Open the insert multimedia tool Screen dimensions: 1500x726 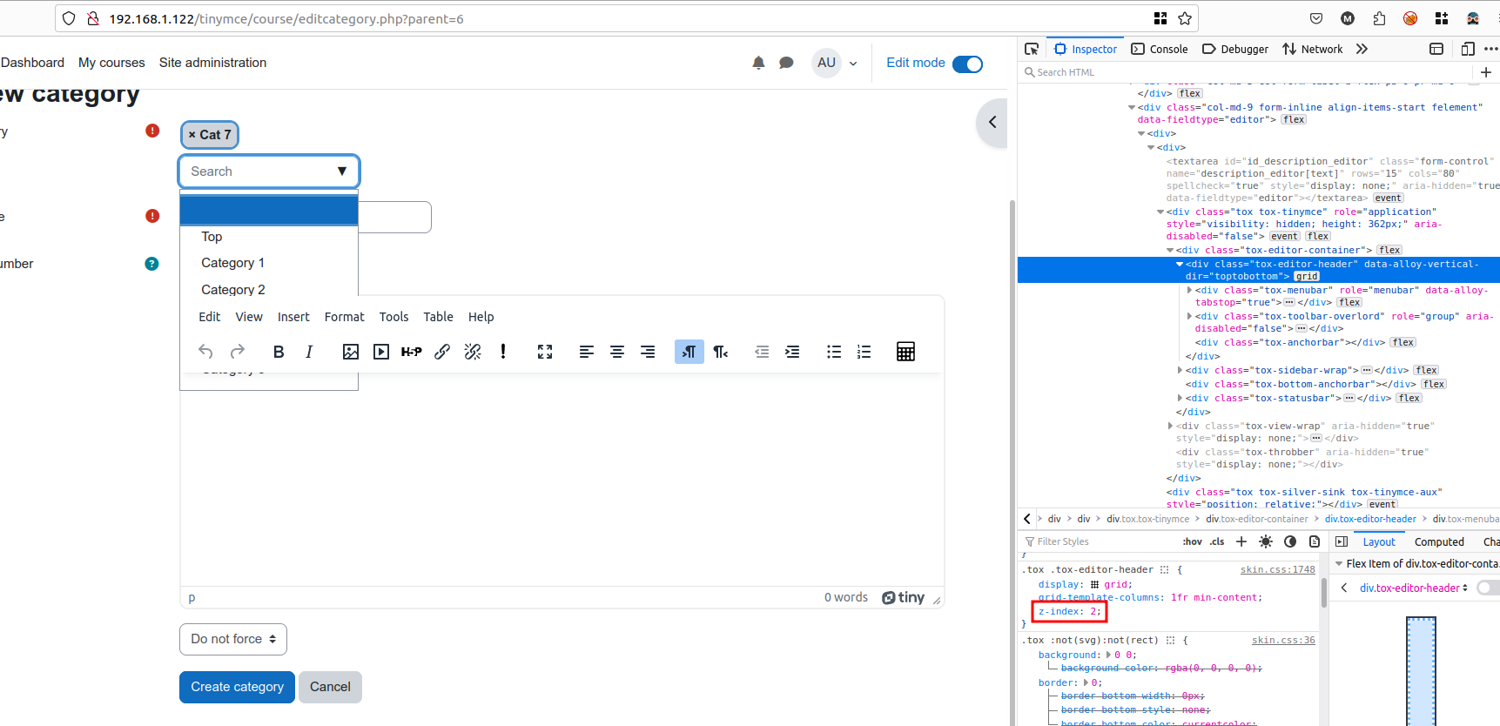(381, 352)
